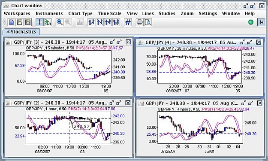Click the GBP/JPY [3] chart title icon
Viewport: 268px width, 161px height.
coord(9,42)
